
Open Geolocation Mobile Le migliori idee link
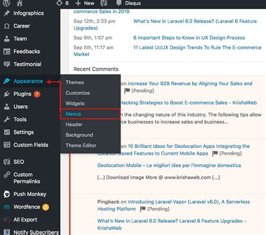(x=169, y=166)
